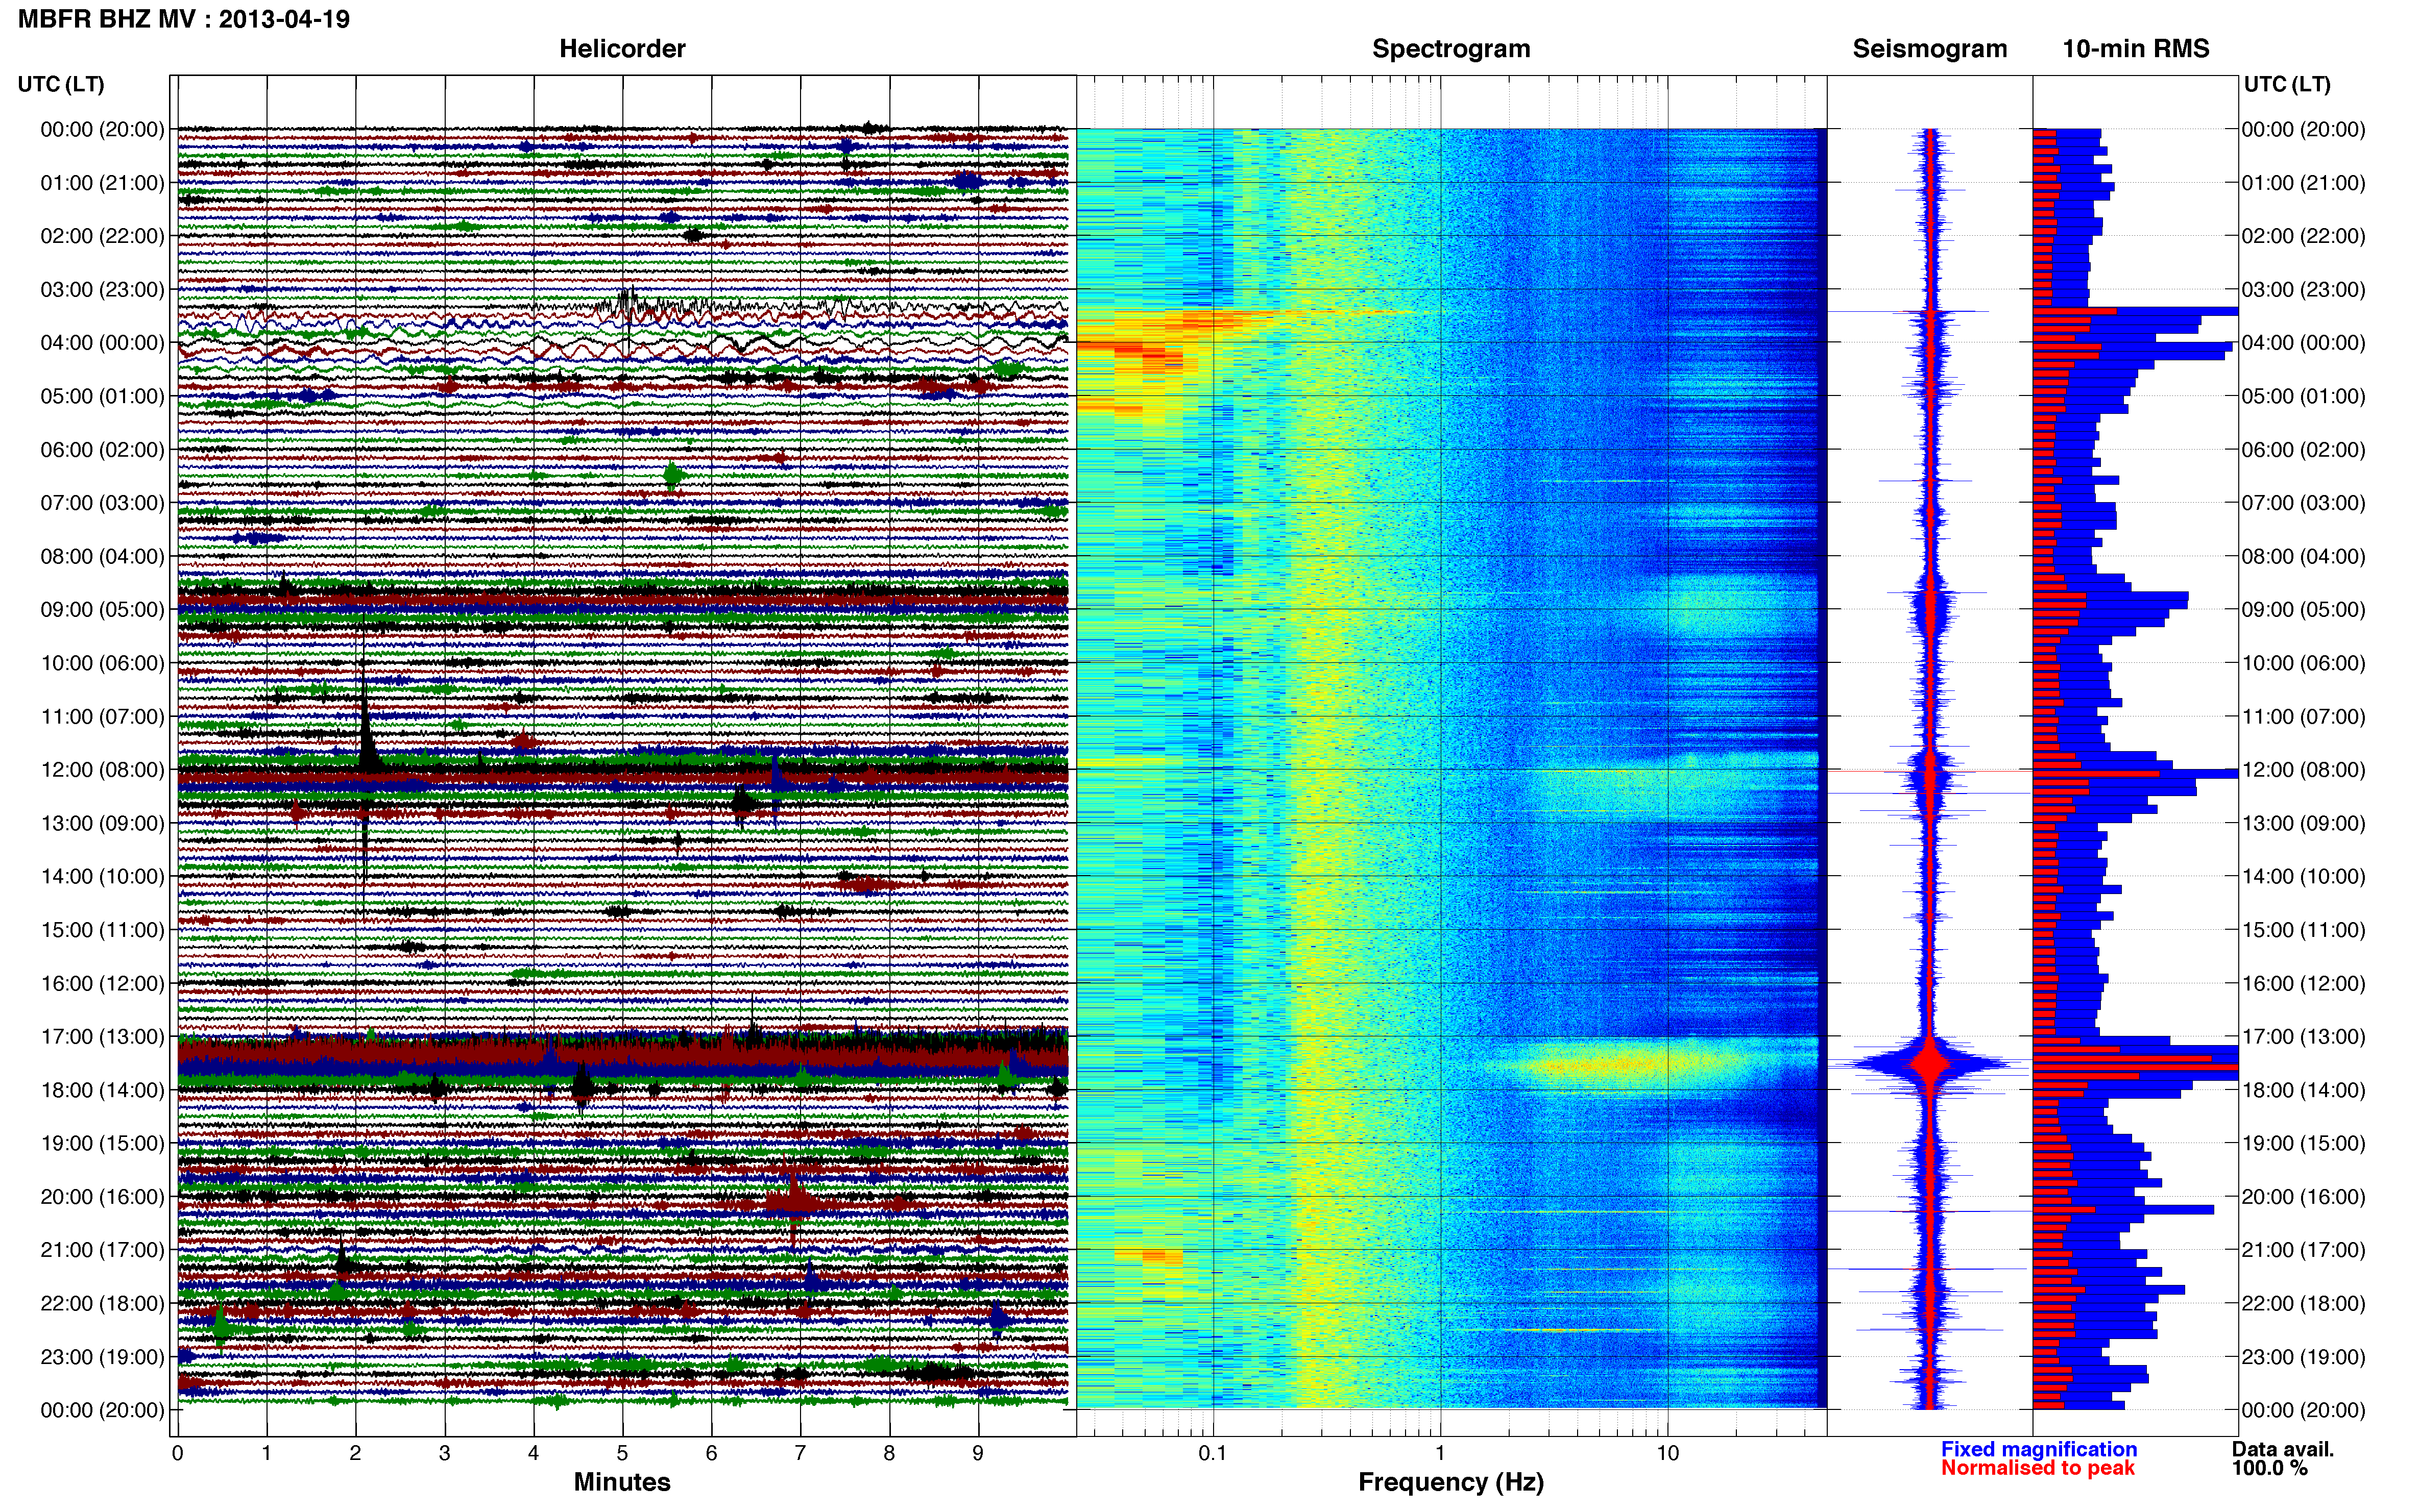Click right-side time label '04:00 (00:00)'

[x=2303, y=342]
